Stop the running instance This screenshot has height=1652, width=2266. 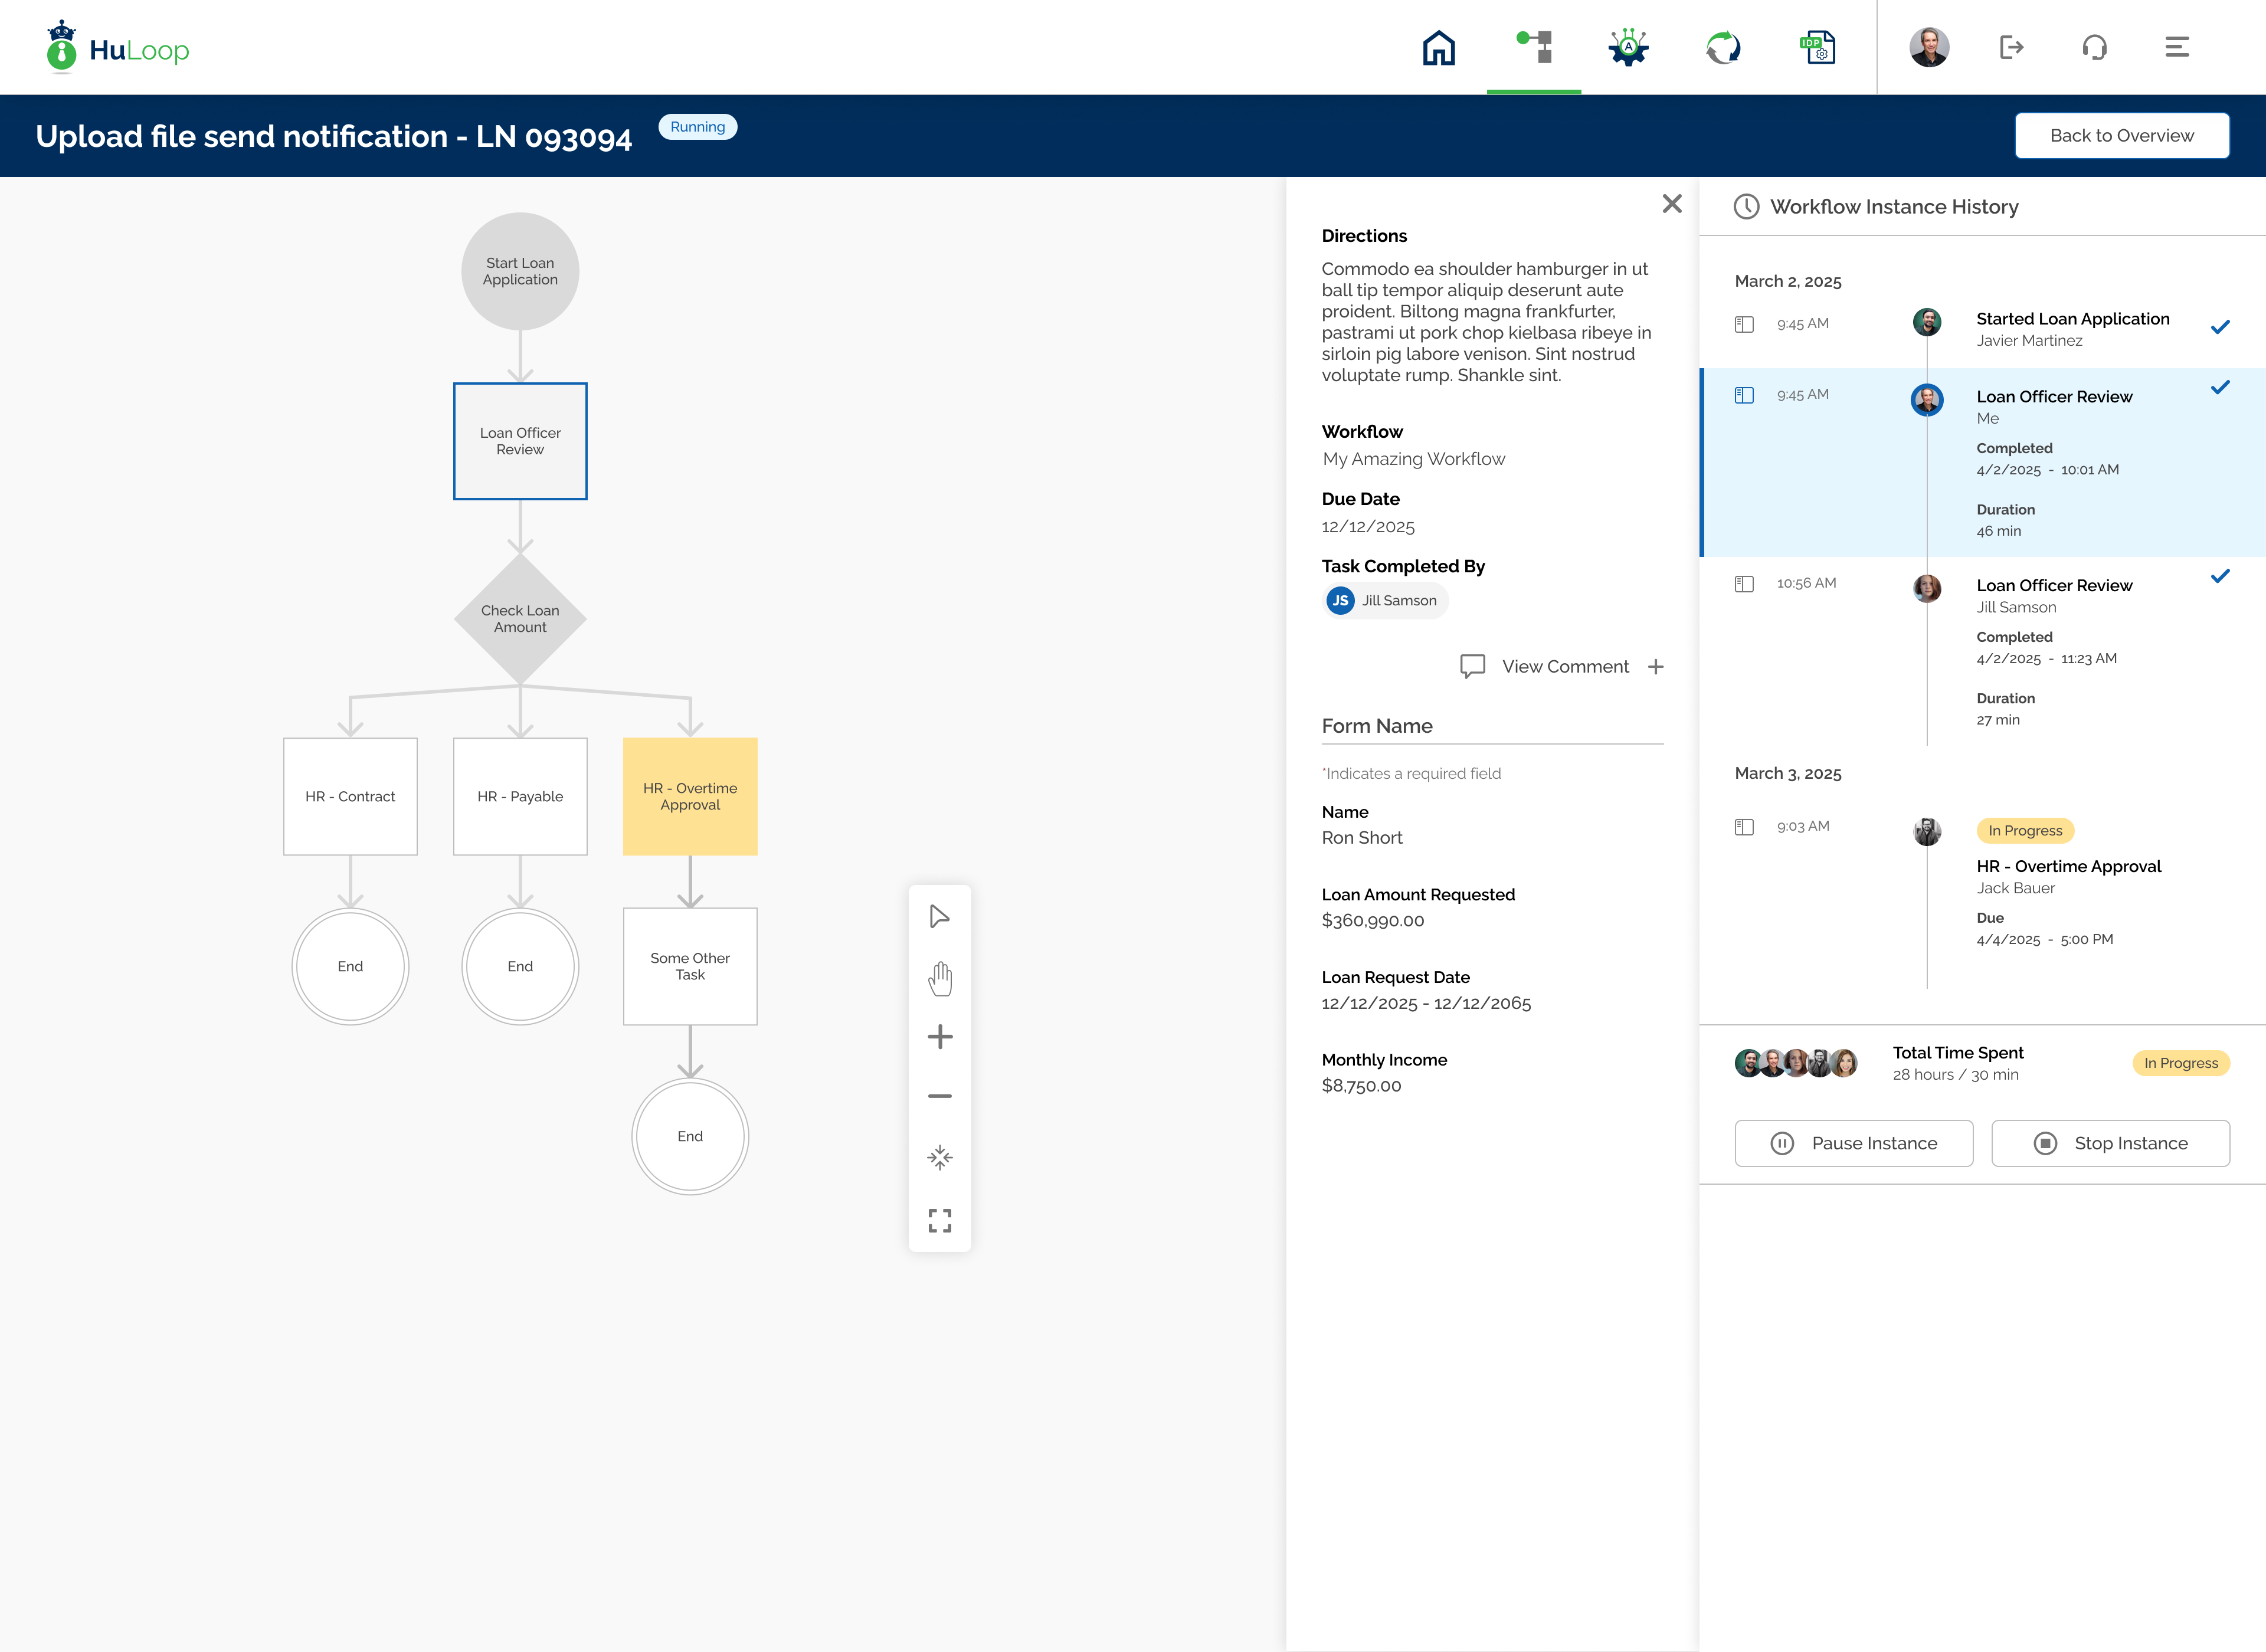(x=2111, y=1143)
